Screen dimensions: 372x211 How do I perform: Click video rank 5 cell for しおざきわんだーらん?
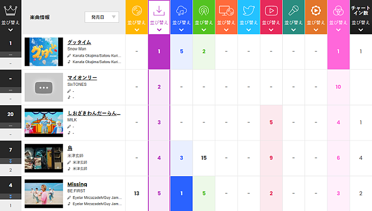pyautogui.click(x=271, y=122)
